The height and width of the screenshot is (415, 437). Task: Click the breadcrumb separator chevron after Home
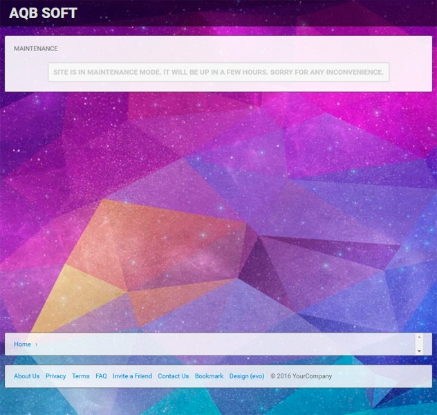(x=36, y=344)
